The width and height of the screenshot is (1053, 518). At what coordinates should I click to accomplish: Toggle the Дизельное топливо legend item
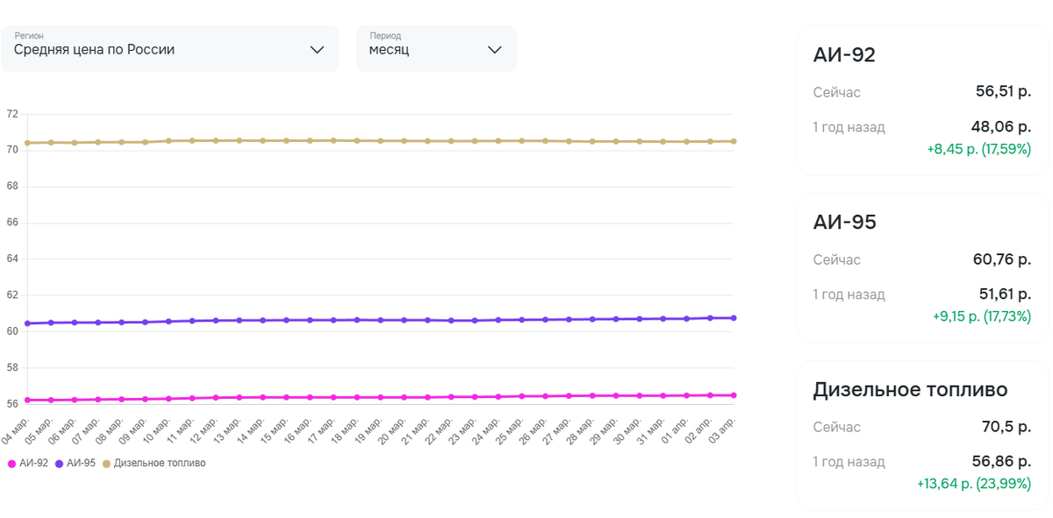pyautogui.click(x=159, y=463)
